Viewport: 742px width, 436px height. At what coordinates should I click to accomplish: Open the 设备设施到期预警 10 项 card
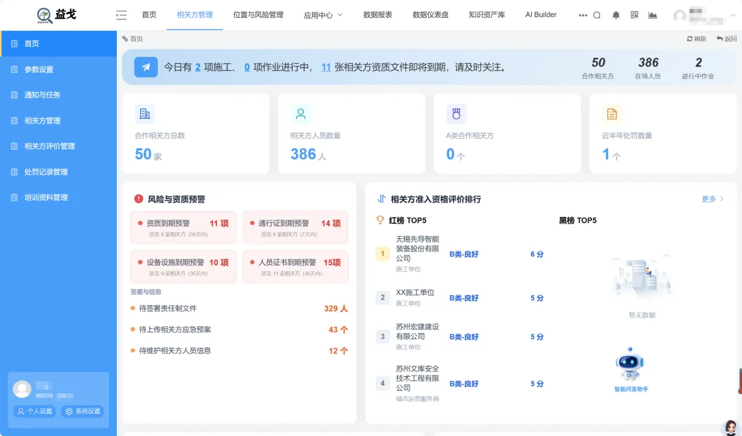point(183,266)
